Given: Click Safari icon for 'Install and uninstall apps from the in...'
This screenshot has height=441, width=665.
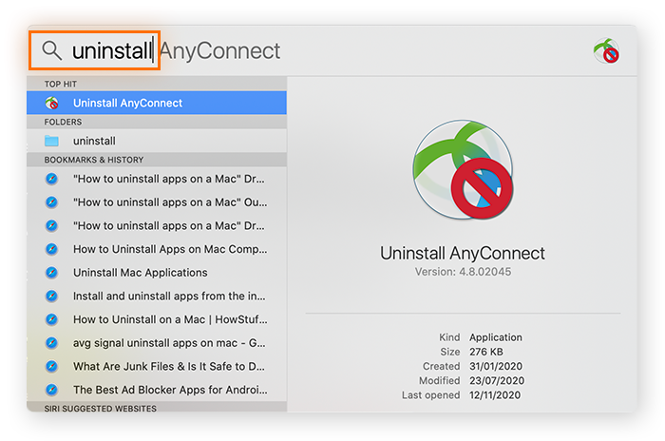Looking at the screenshot, I should coord(51,296).
